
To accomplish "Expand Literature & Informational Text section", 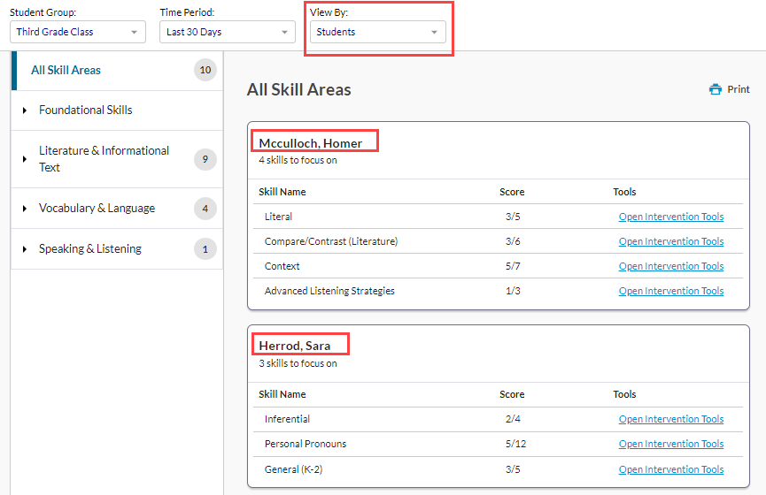I will pyautogui.click(x=25, y=159).
